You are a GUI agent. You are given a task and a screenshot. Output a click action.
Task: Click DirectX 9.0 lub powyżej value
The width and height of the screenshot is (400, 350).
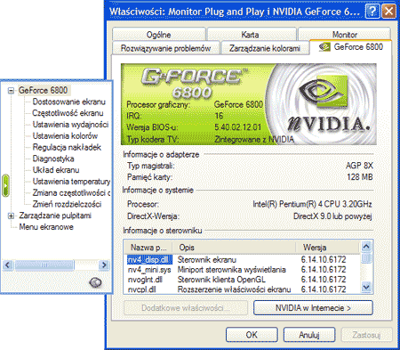coord(332,216)
